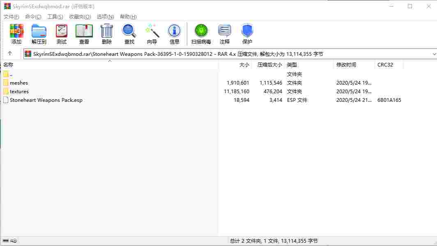The width and height of the screenshot is (437, 246).
Task: Select the textures folder icon
Action: tap(6, 92)
